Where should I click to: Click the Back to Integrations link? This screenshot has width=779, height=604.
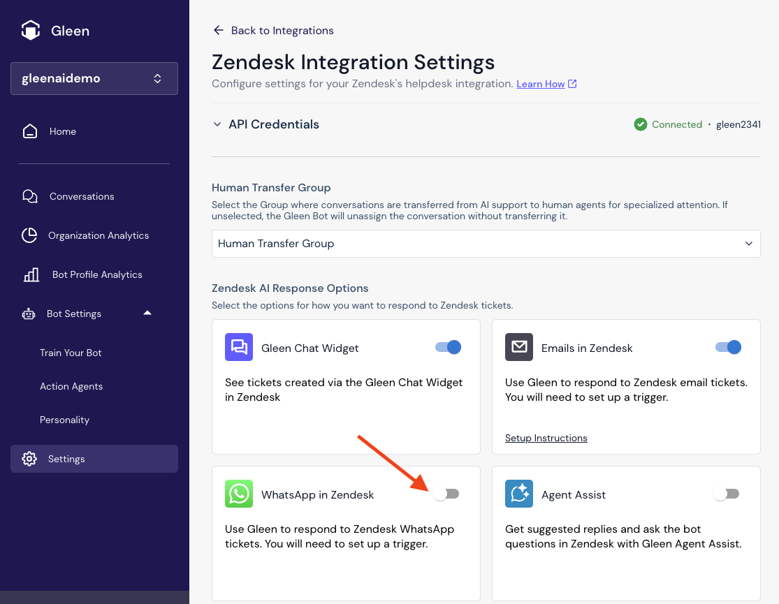[x=273, y=30]
